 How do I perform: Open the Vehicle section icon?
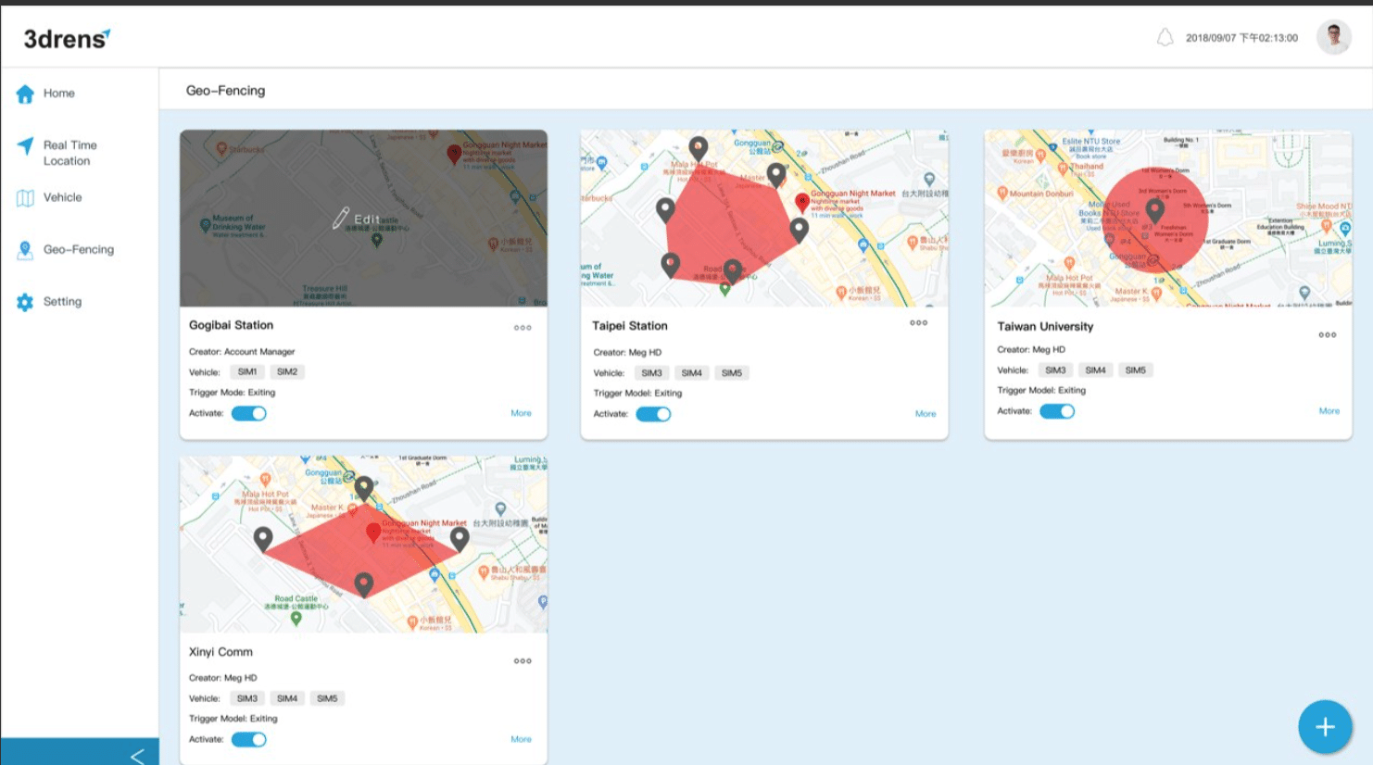pos(25,197)
